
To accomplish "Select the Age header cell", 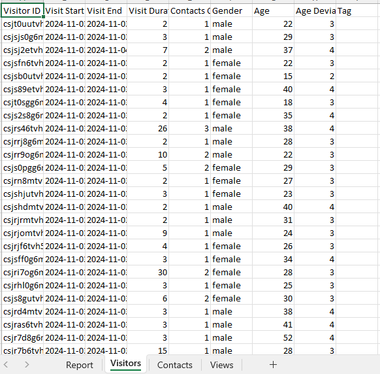I will (273, 10).
